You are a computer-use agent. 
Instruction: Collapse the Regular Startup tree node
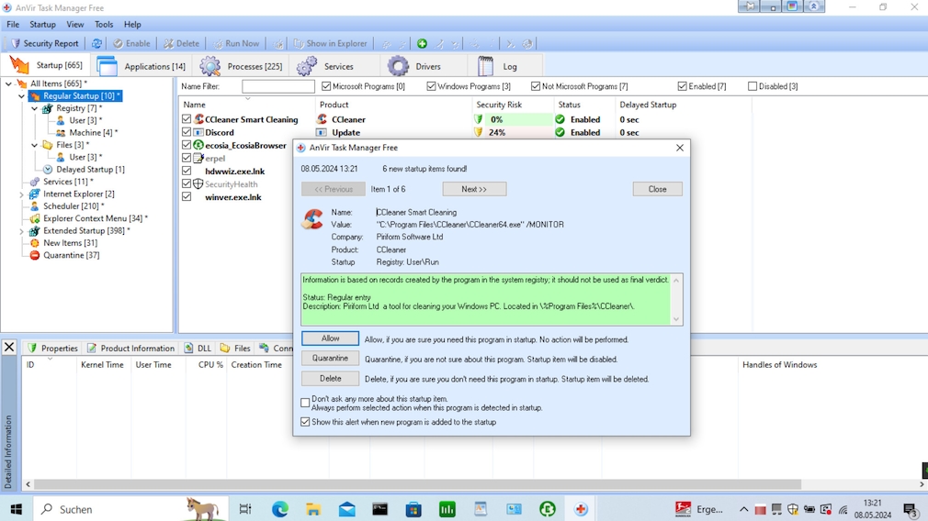[21, 95]
